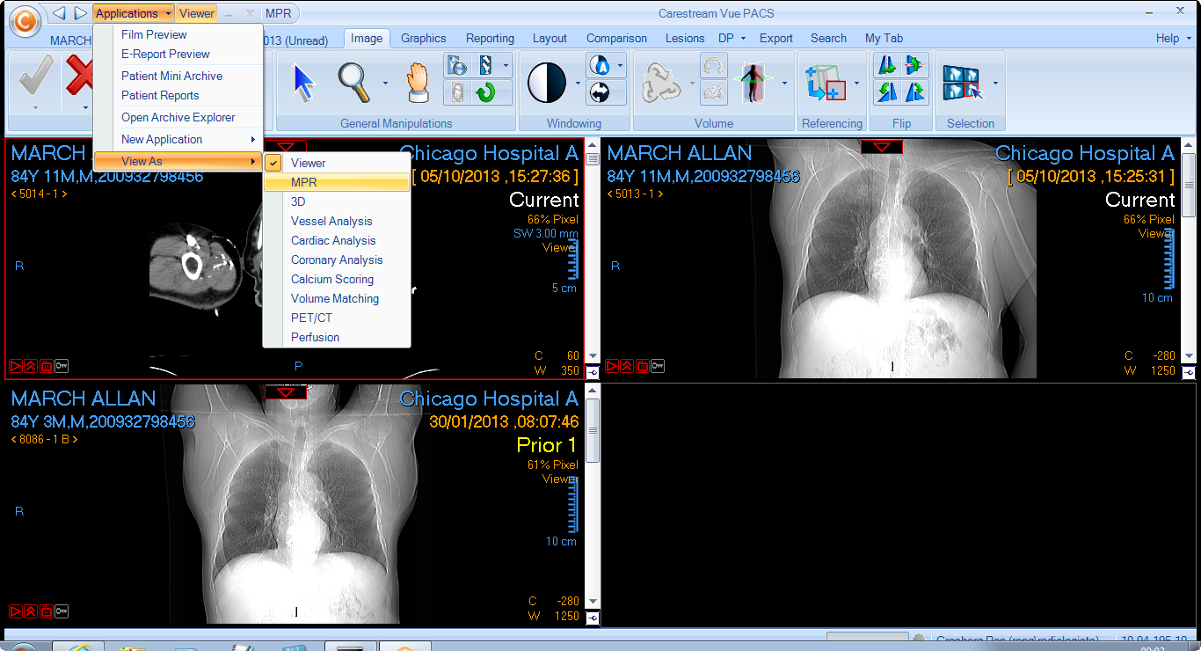Viewport: 1201px width, 651px height.
Task: Switch to the Graphics ribbon tab
Action: (x=424, y=38)
